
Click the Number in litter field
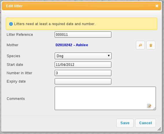pos(83,73)
